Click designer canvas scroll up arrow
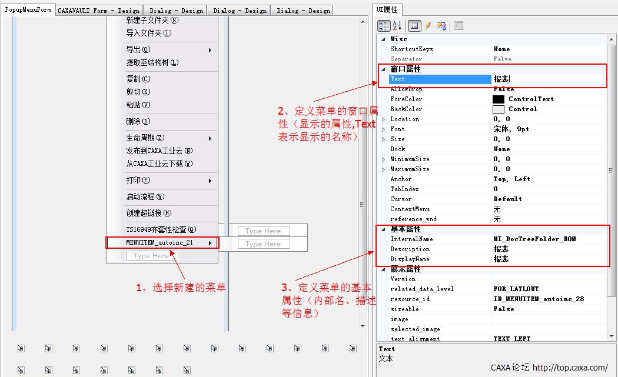Viewport: 618px width, 377px height. (x=362, y=22)
